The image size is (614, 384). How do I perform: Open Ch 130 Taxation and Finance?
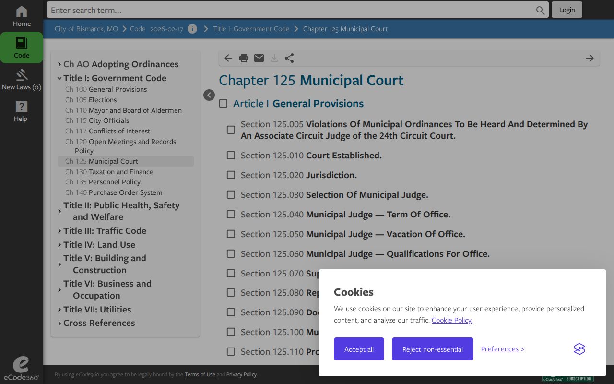pyautogui.click(x=109, y=172)
